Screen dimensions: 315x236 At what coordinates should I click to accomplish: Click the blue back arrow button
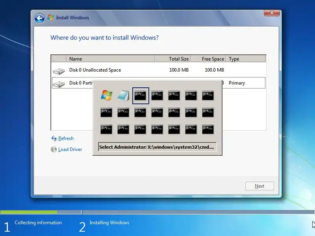pos(39,18)
